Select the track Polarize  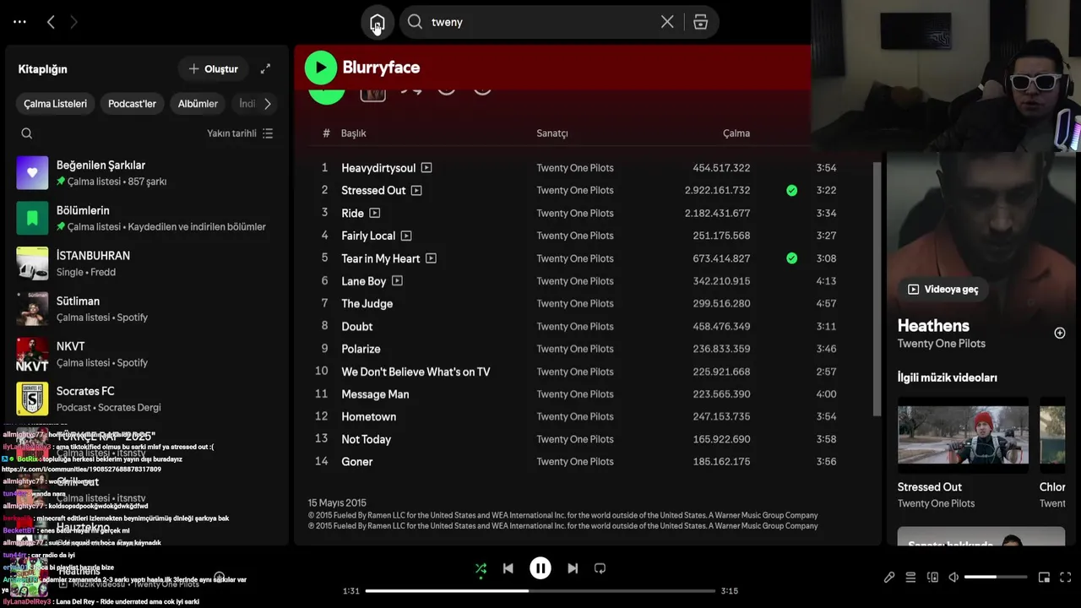click(x=361, y=349)
